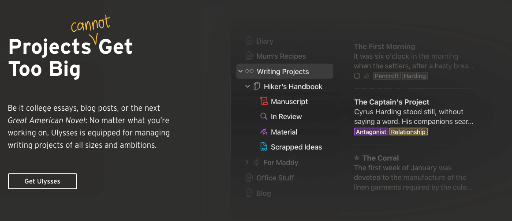Viewport: 512px width, 221px height.
Task: Click the purple Material scribble icon
Action: click(x=264, y=132)
